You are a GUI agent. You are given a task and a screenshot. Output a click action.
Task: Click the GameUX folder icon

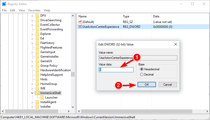[x=37, y=61]
